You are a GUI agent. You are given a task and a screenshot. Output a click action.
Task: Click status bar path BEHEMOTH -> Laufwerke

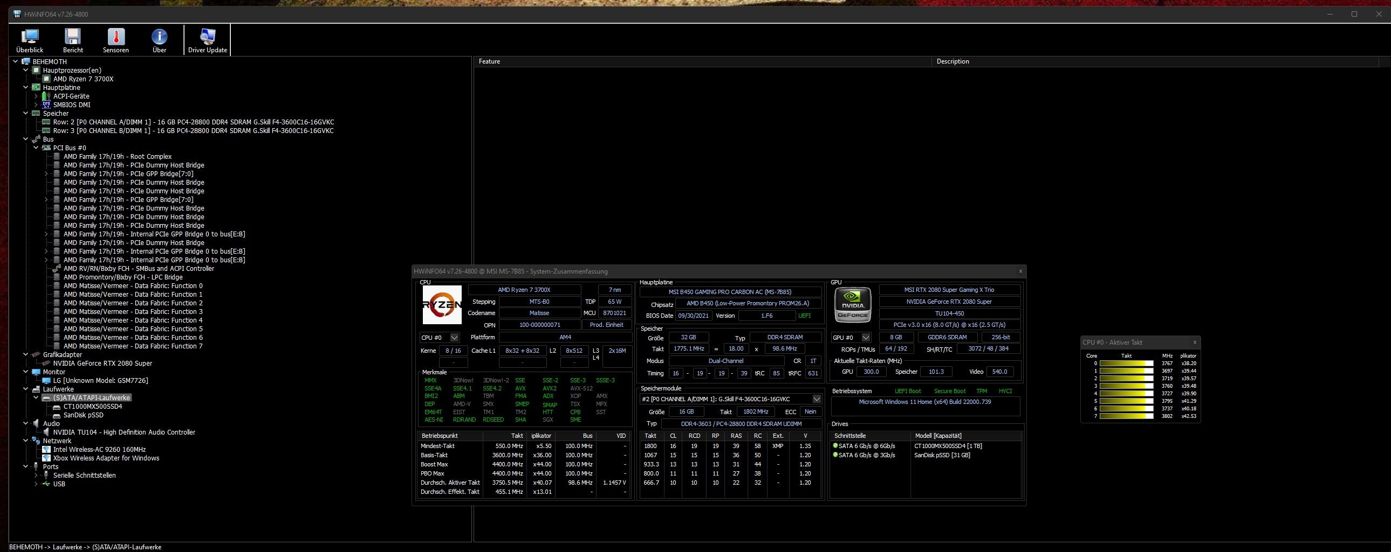tap(85, 547)
